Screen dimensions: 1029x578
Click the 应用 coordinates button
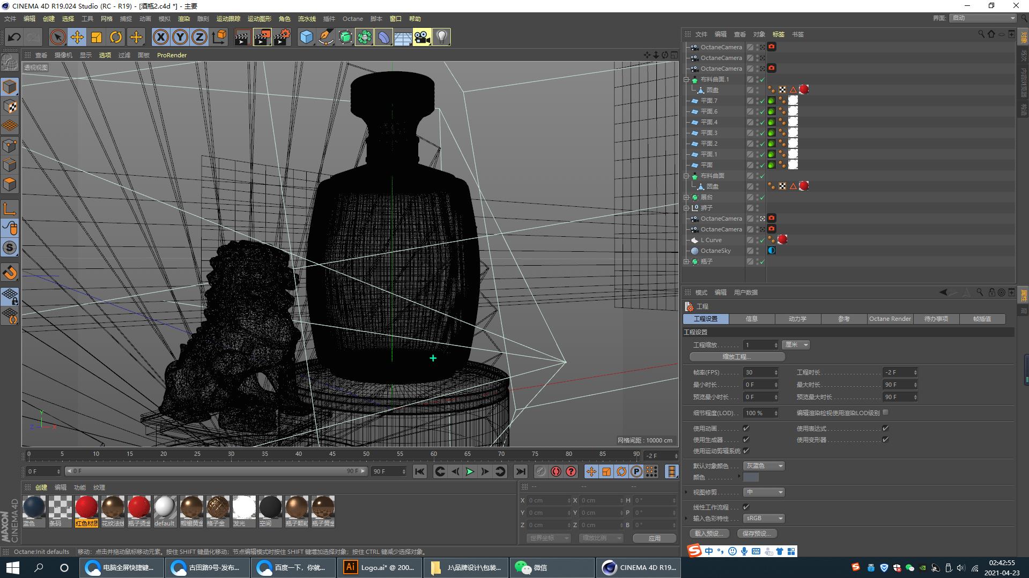[654, 538]
